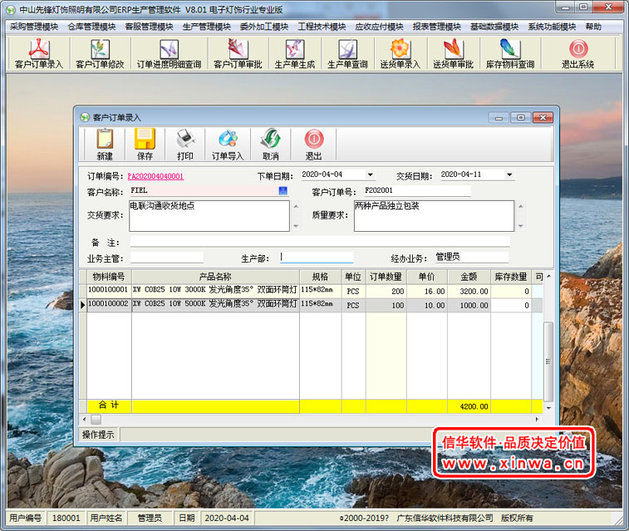Click 操作提示 status label
This screenshot has height=531, width=629.
click(x=98, y=435)
